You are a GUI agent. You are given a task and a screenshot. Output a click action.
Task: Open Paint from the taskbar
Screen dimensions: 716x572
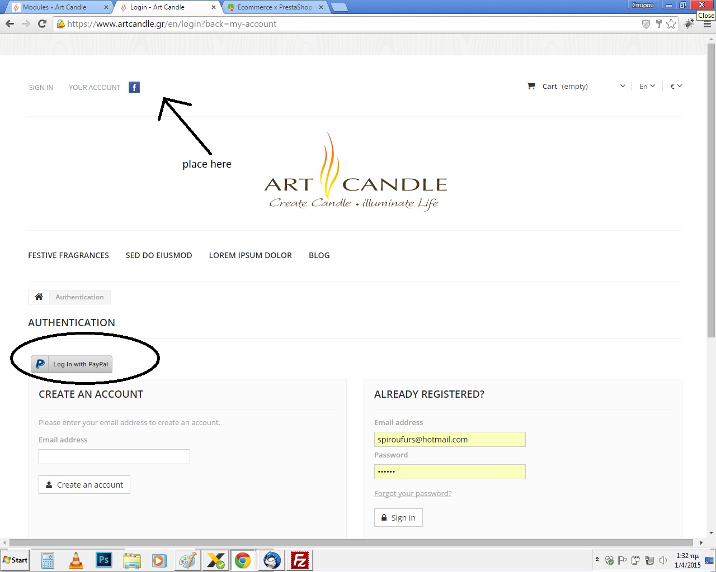point(187,560)
